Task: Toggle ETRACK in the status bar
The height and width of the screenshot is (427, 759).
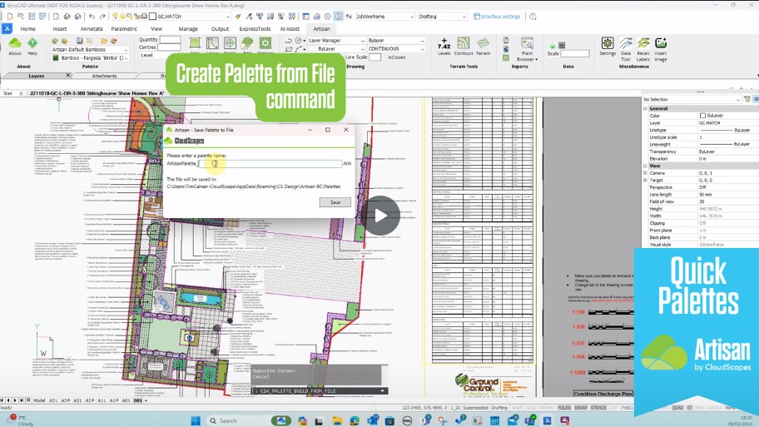Action: click(x=598, y=409)
